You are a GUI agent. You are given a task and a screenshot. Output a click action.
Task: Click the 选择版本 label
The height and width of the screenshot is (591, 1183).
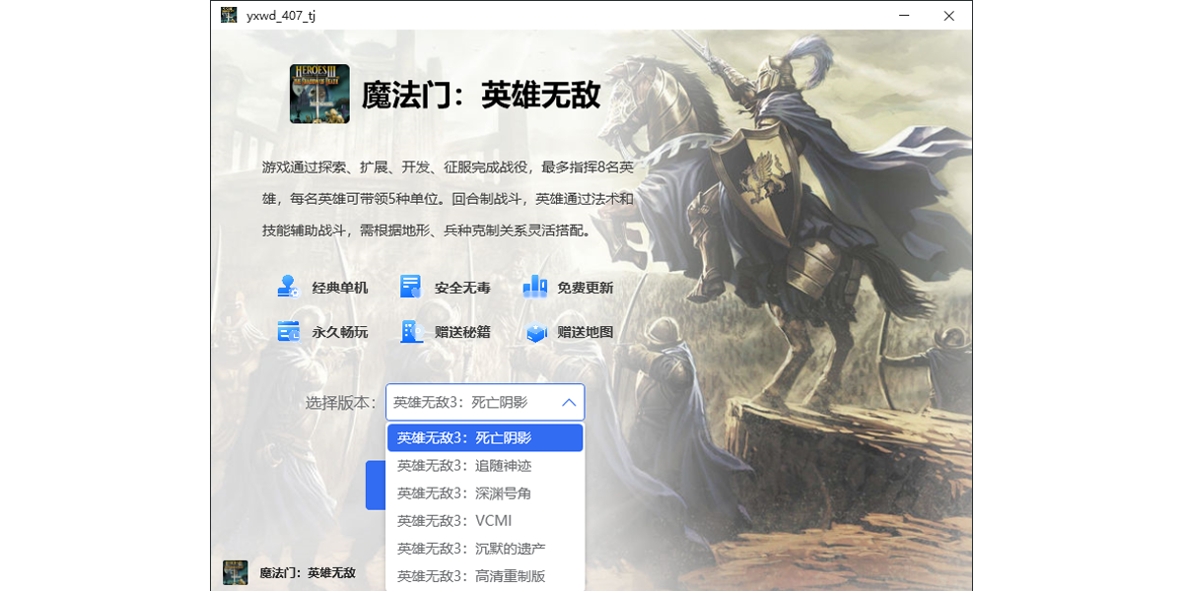[x=341, y=402]
